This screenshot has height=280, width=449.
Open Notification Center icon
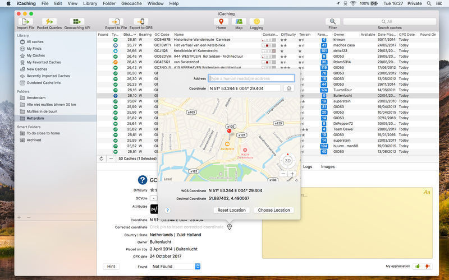(439, 3)
